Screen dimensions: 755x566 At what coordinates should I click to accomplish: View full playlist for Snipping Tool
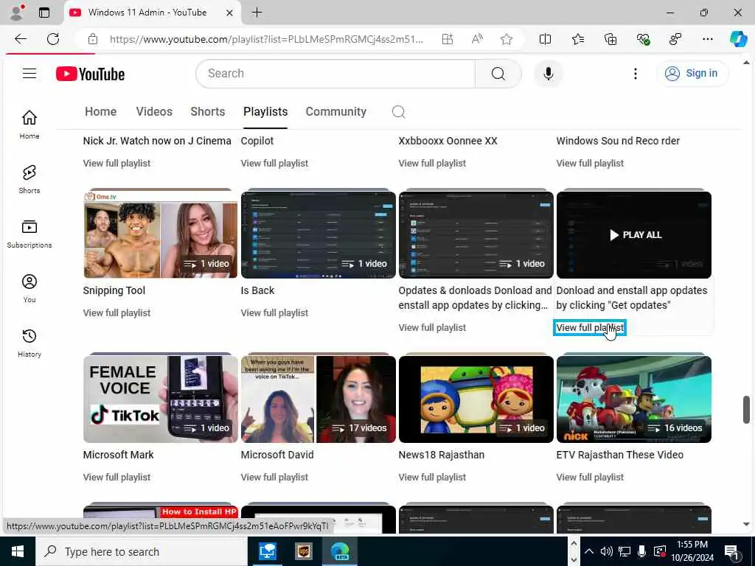click(116, 312)
